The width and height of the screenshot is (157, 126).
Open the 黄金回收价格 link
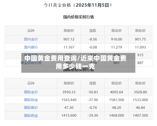31,63
